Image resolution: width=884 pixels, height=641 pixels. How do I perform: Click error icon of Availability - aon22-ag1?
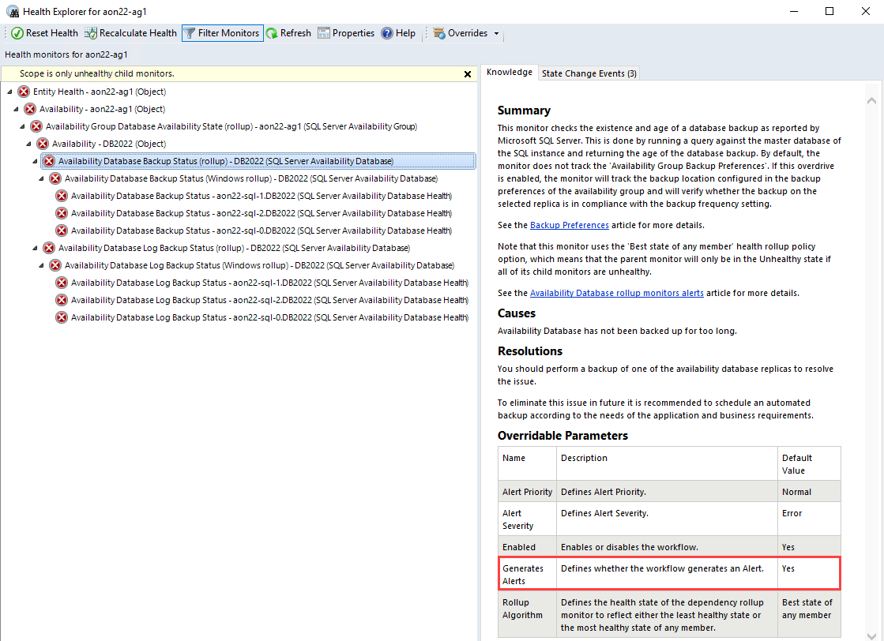30,109
